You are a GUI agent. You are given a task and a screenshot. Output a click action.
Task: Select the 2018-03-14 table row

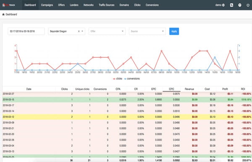point(127,111)
